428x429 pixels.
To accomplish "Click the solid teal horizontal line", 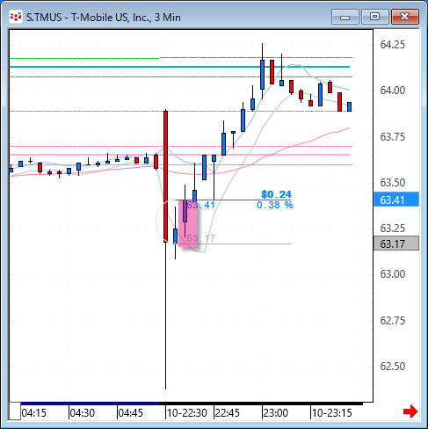I will pyautogui.click(x=179, y=67).
